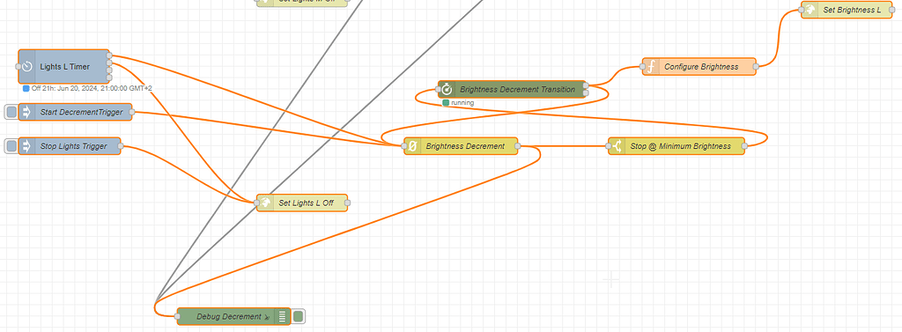Select the Brightness Decrement node label
Image resolution: width=902 pixels, height=332 pixels.
tap(465, 146)
